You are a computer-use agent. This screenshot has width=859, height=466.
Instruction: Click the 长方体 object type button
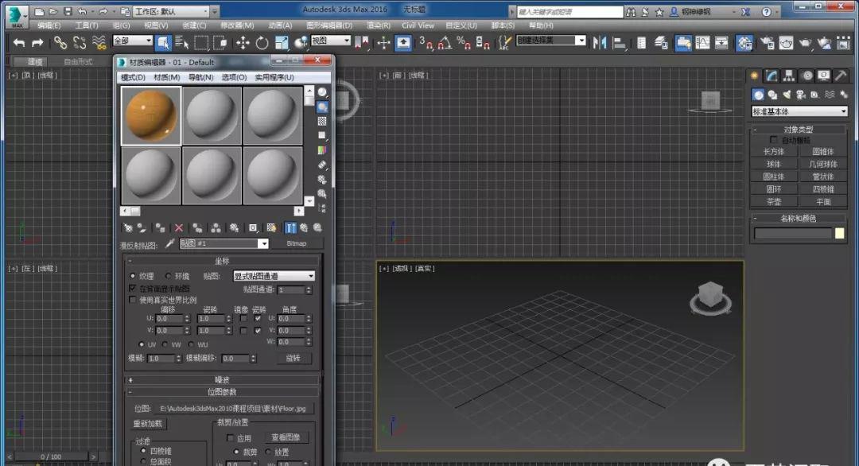pos(774,152)
